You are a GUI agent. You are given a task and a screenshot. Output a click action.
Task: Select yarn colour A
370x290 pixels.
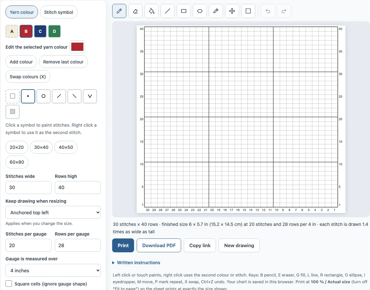pyautogui.click(x=12, y=31)
